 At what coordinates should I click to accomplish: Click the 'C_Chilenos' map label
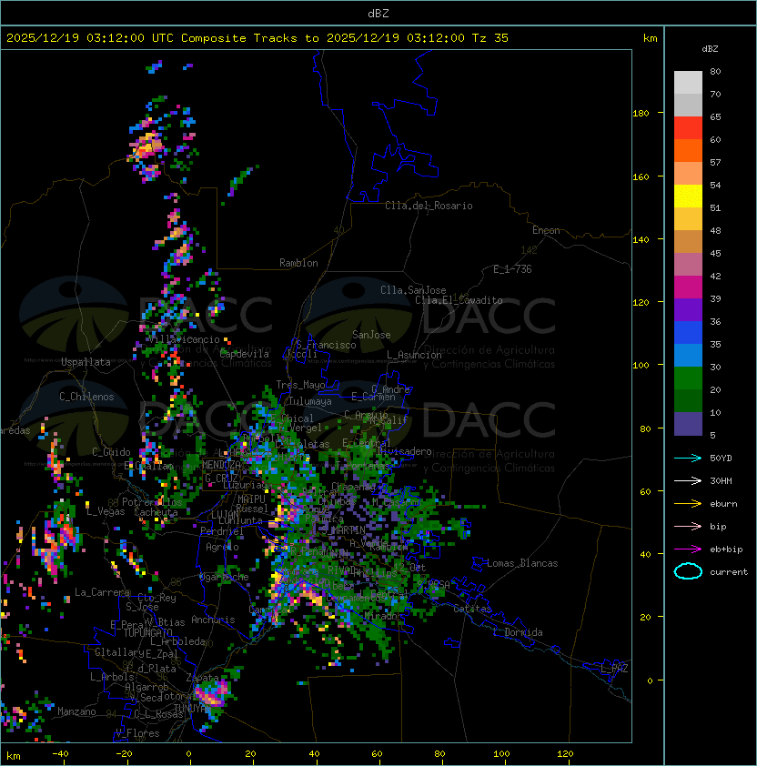click(86, 397)
